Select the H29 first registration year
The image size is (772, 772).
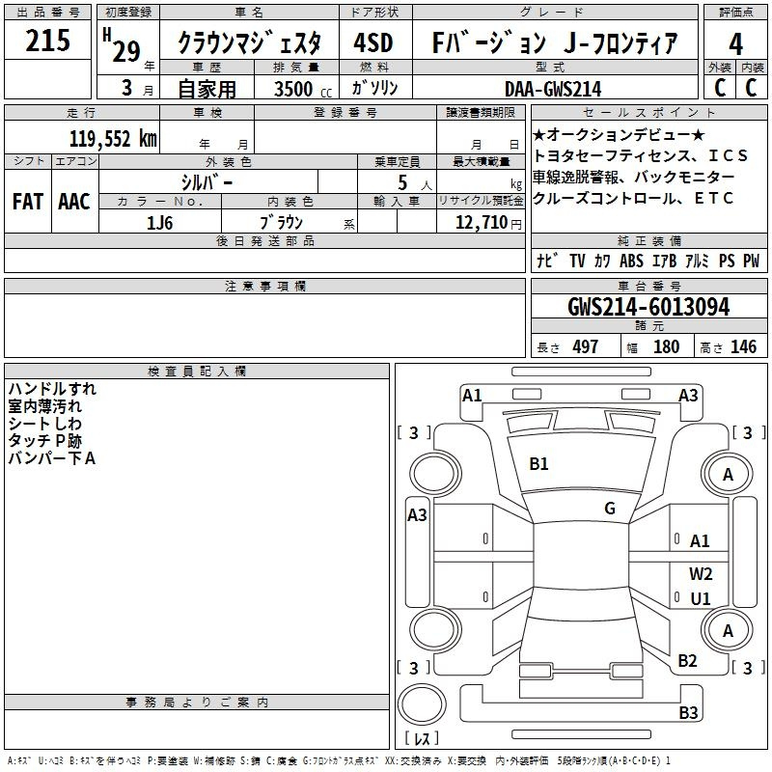point(123,46)
